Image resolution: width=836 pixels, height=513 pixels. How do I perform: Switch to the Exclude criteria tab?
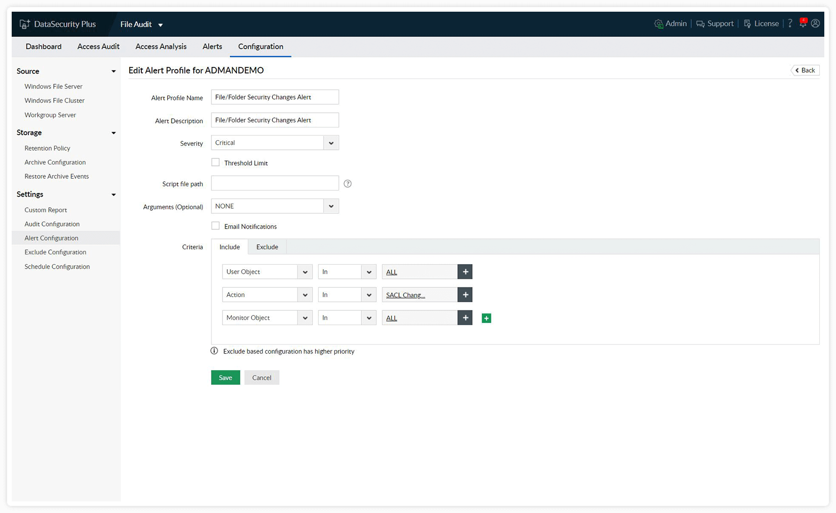(267, 247)
